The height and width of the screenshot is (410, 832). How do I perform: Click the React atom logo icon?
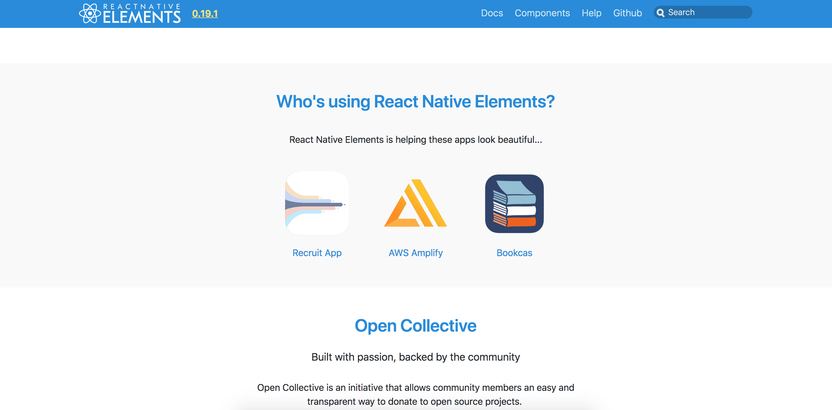pos(89,14)
